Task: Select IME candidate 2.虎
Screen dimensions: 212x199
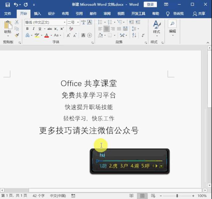Action: 113,166
